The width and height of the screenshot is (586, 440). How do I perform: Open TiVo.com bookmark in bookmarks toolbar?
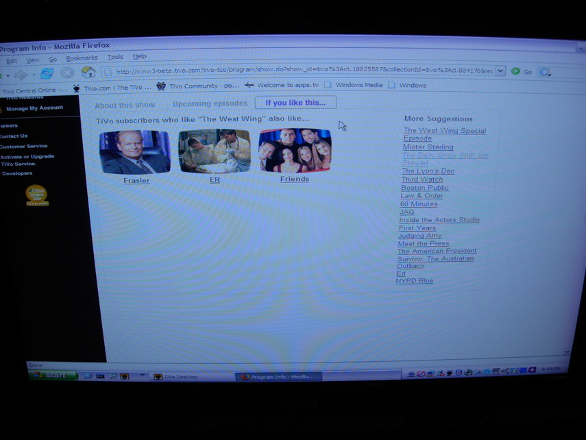pos(112,88)
